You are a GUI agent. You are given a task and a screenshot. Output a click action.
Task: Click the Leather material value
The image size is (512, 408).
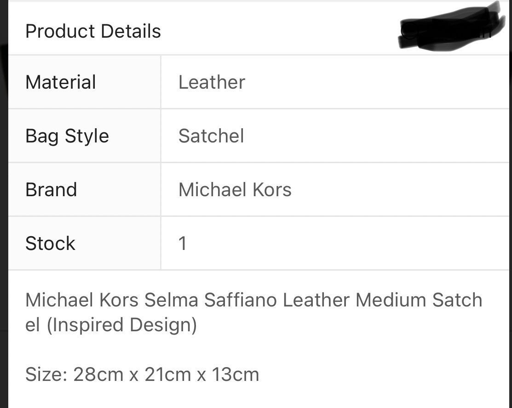point(212,82)
